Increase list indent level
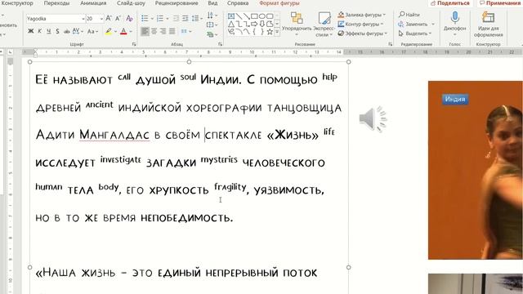The image size is (523, 294). coord(186,19)
